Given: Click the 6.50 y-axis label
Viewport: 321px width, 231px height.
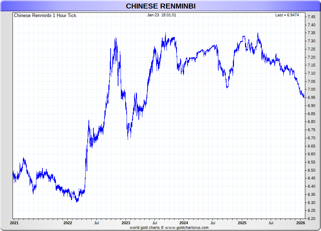Looking at the screenshot, I should click(x=311, y=170).
